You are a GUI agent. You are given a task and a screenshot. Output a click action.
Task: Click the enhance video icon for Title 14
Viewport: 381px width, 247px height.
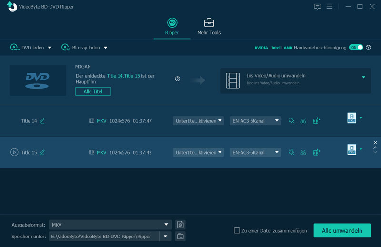click(316, 121)
